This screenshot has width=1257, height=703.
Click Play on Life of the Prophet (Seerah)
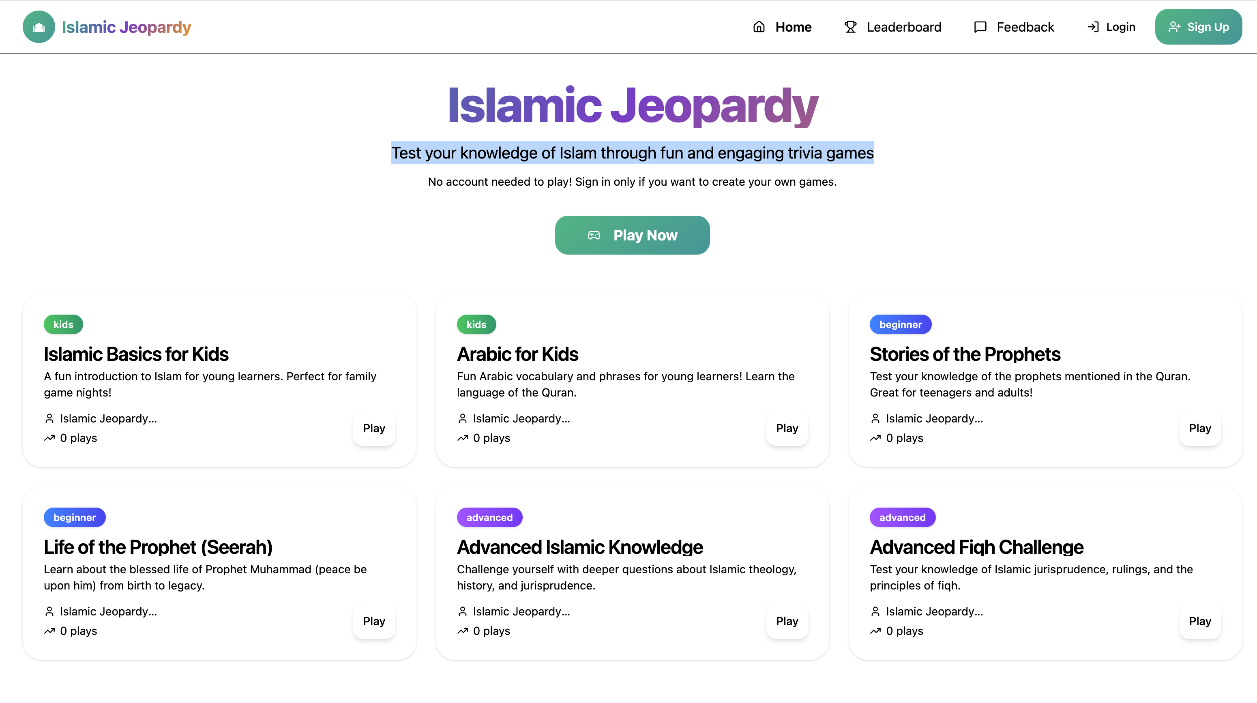[x=374, y=621]
